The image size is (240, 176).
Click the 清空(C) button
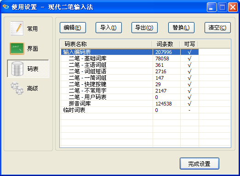(217, 28)
